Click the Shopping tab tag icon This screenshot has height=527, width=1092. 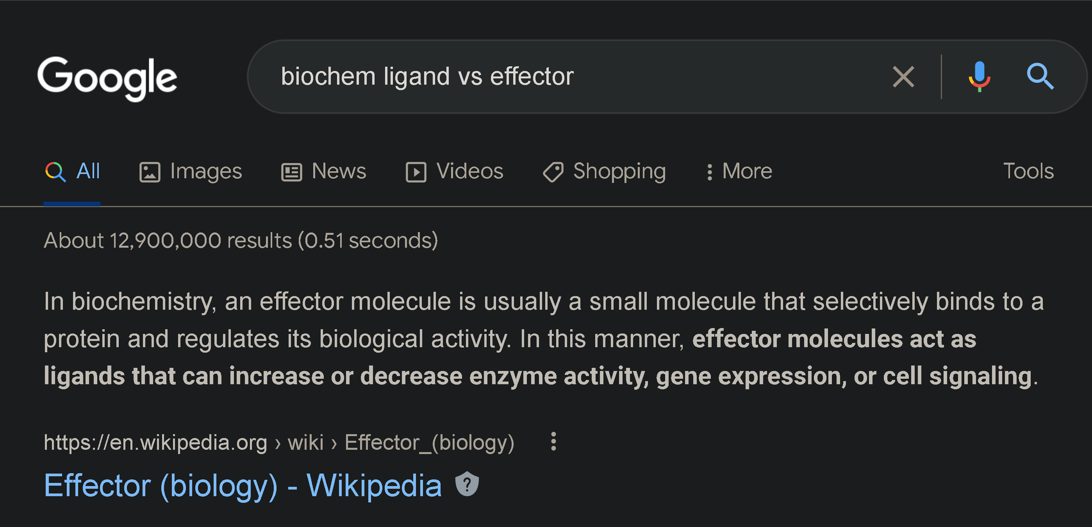(553, 172)
